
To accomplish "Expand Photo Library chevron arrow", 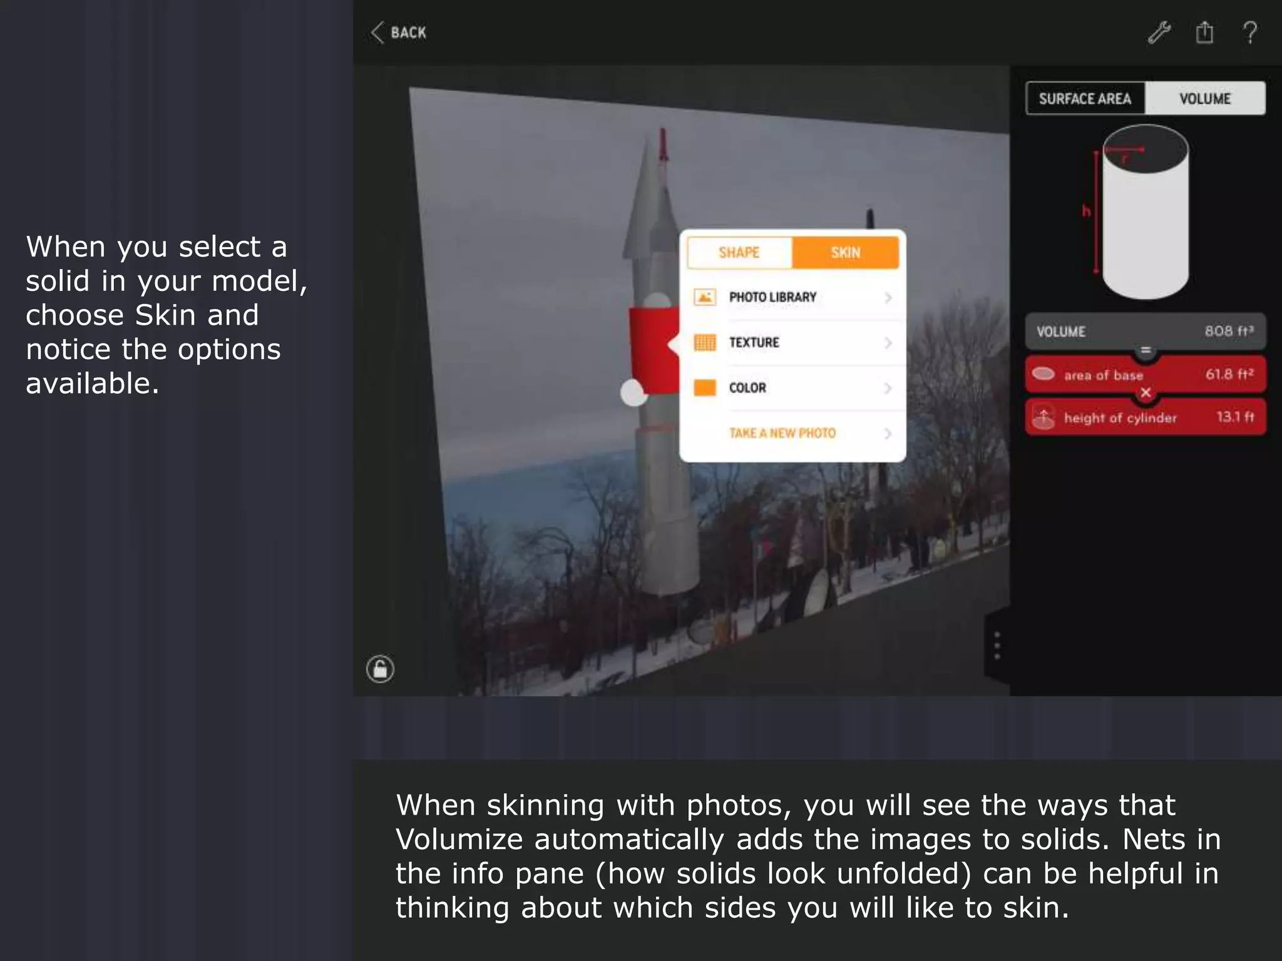I will point(888,298).
